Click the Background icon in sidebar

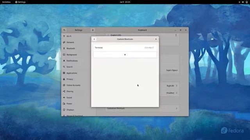pyautogui.click(x=64, y=54)
